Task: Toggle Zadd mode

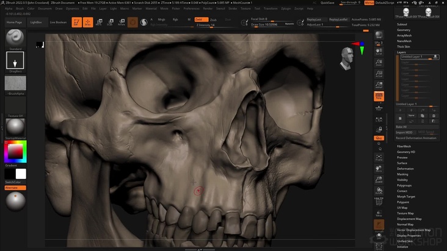Action: point(202,19)
